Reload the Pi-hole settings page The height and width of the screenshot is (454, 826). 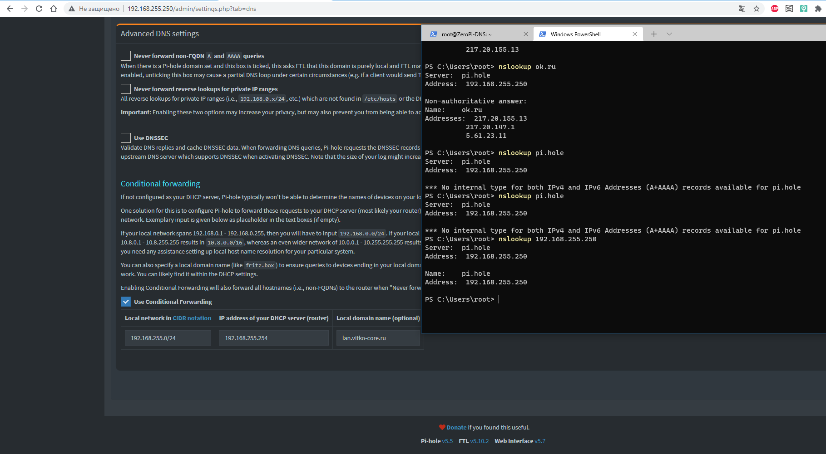(x=39, y=9)
